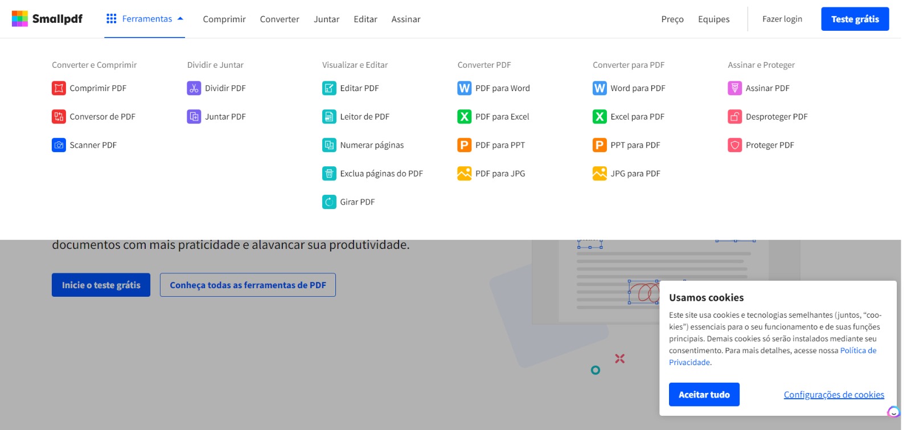Click the Desproteger PDF unlock icon
Screen dimensions: 911x430
coord(735,117)
